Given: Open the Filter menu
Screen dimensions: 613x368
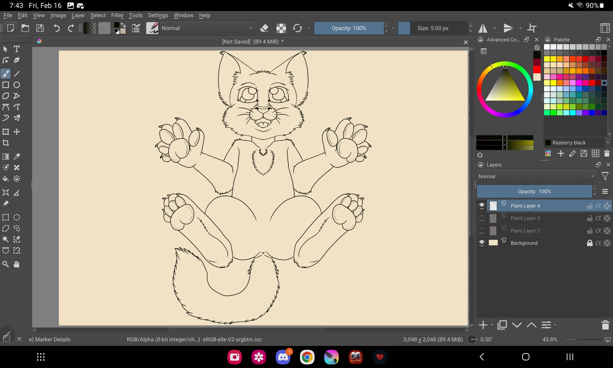Looking at the screenshot, I should 117,15.
